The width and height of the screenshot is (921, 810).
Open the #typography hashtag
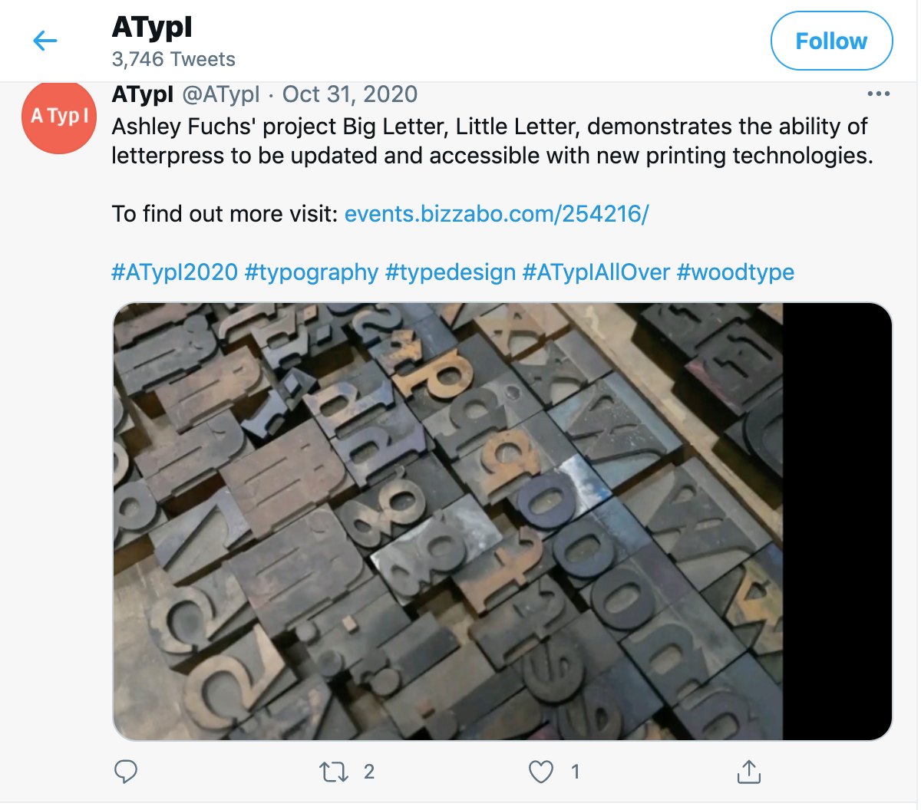coord(312,272)
